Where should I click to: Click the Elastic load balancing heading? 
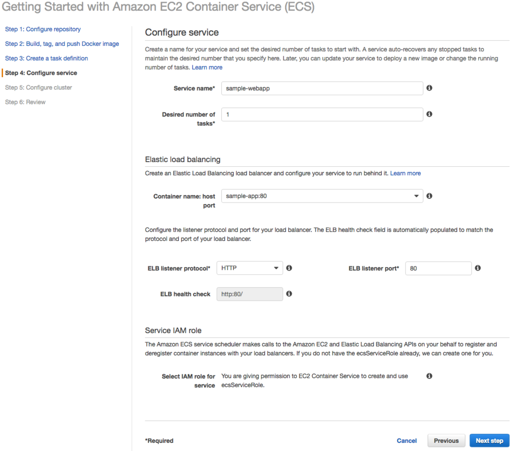pos(182,159)
